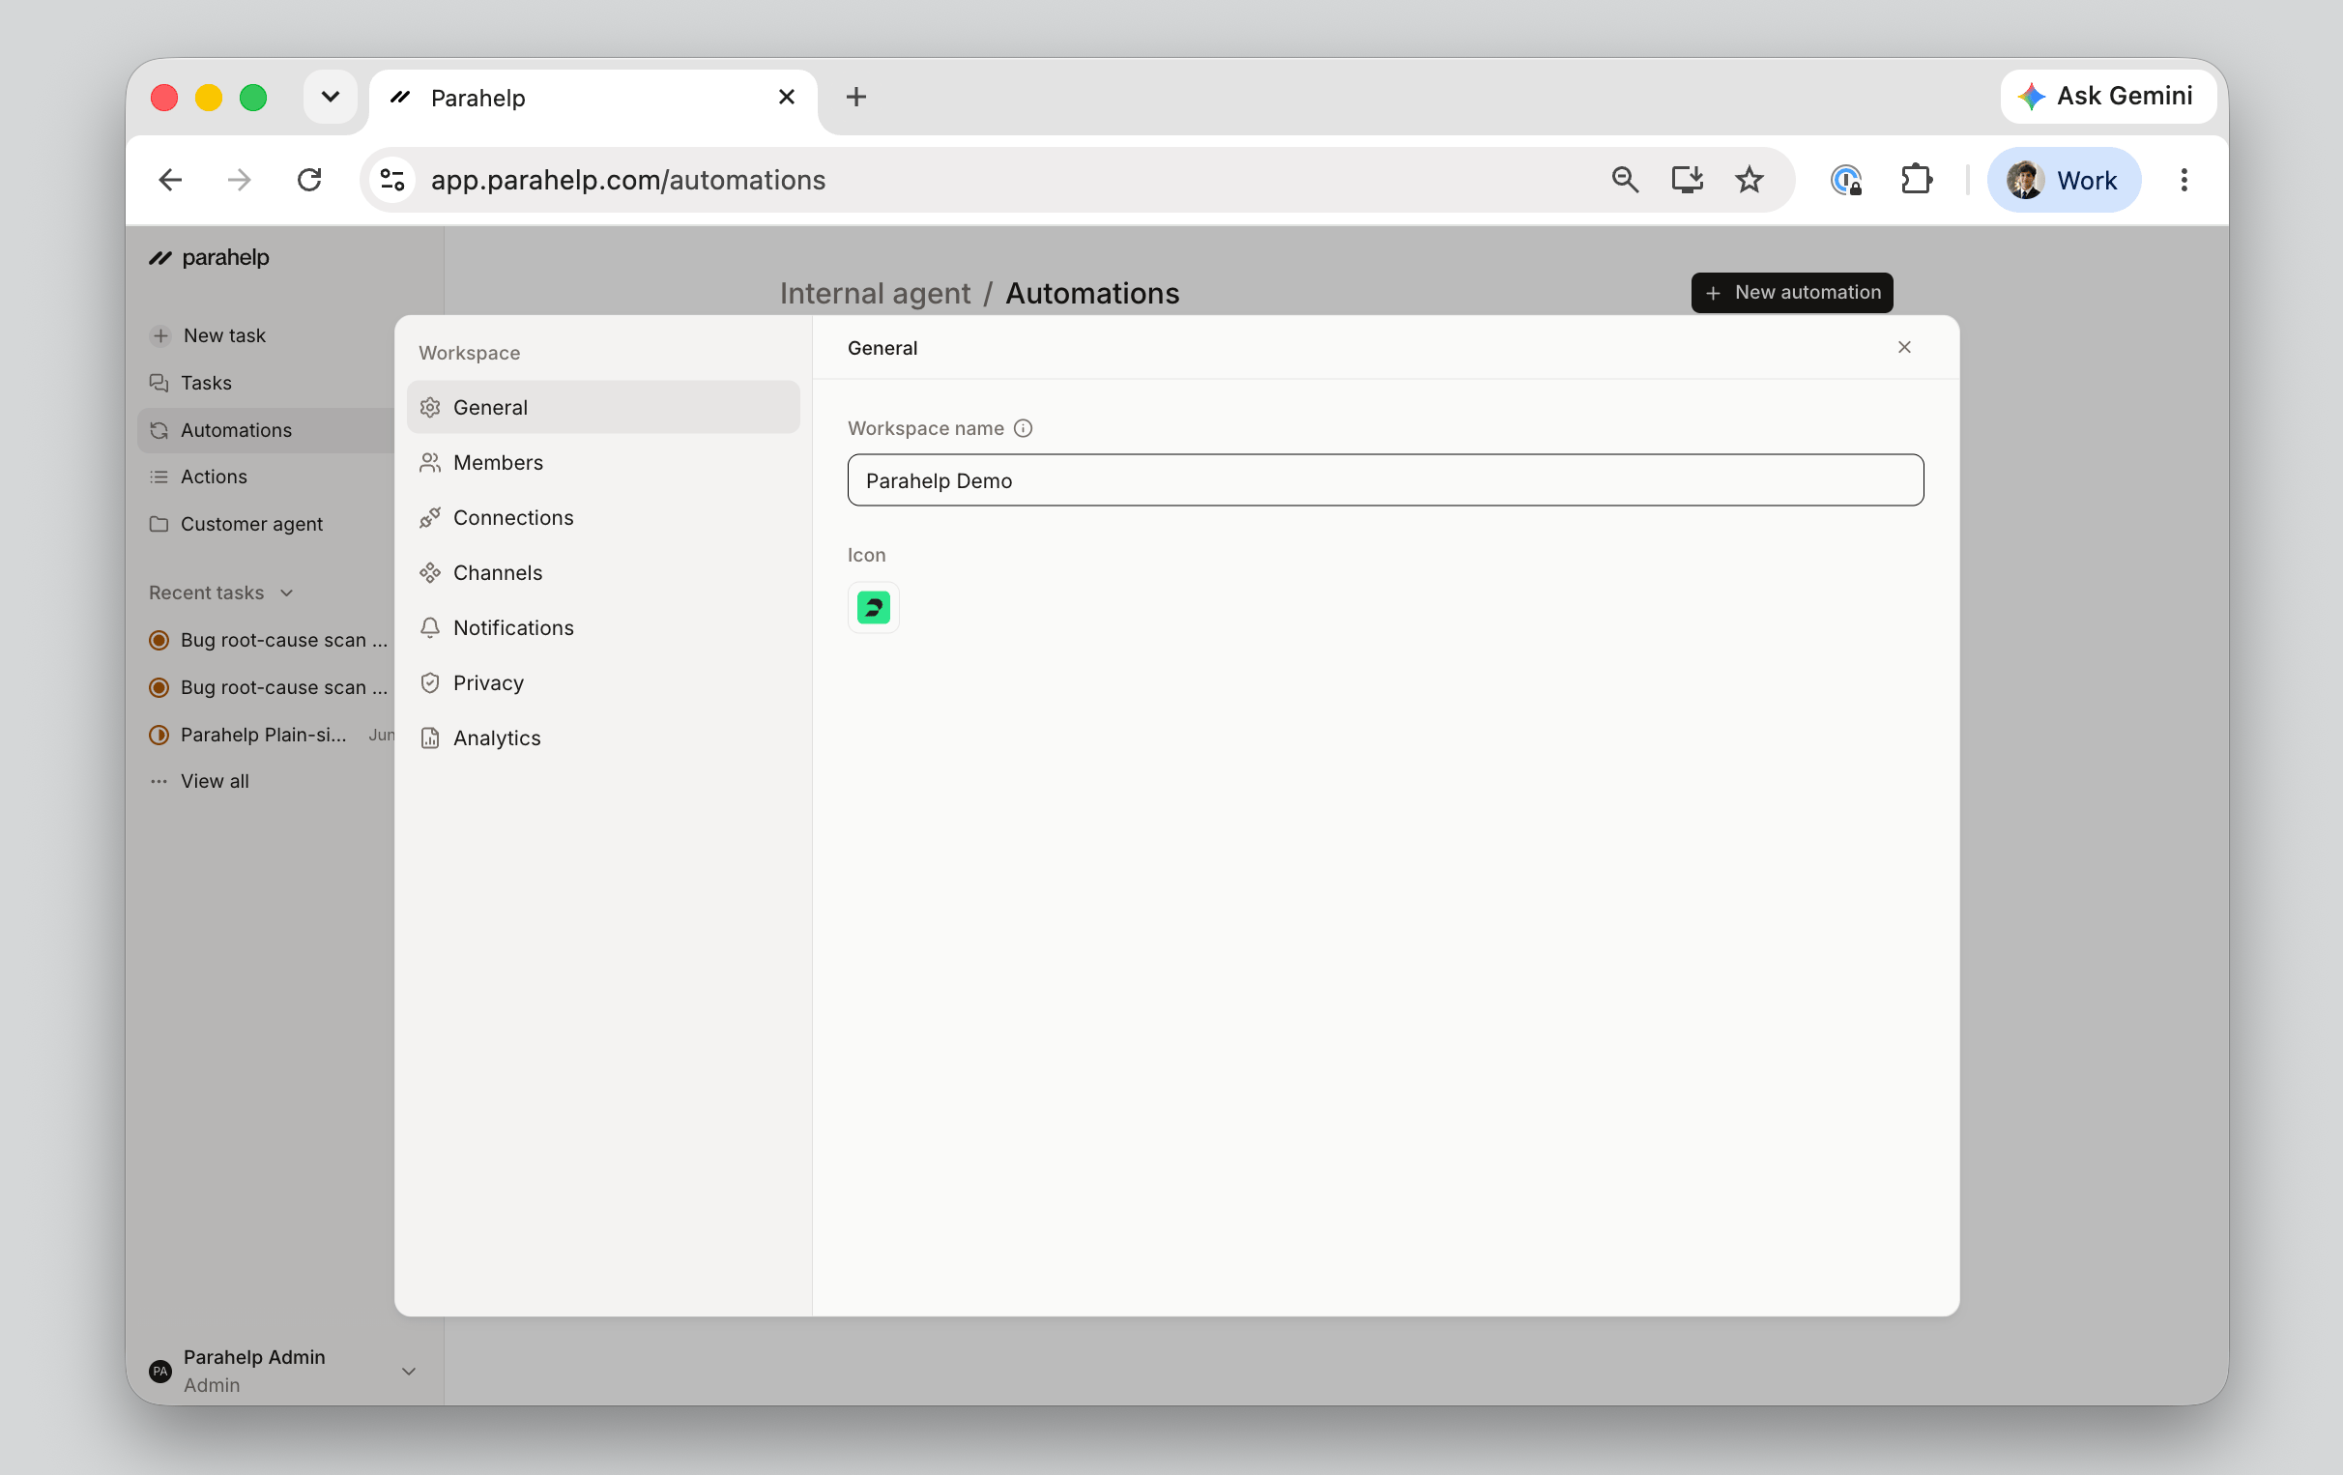Click the Channels icon
Image resolution: width=2343 pixels, height=1475 pixels.
click(430, 573)
